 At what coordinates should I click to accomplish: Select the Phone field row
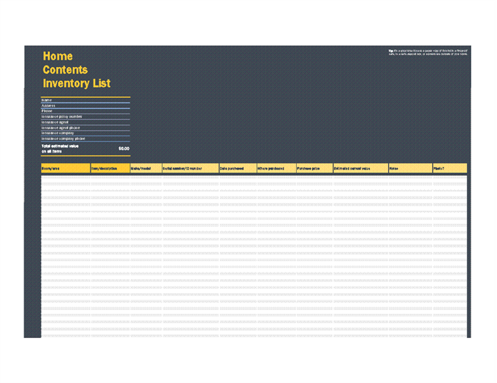click(x=85, y=111)
